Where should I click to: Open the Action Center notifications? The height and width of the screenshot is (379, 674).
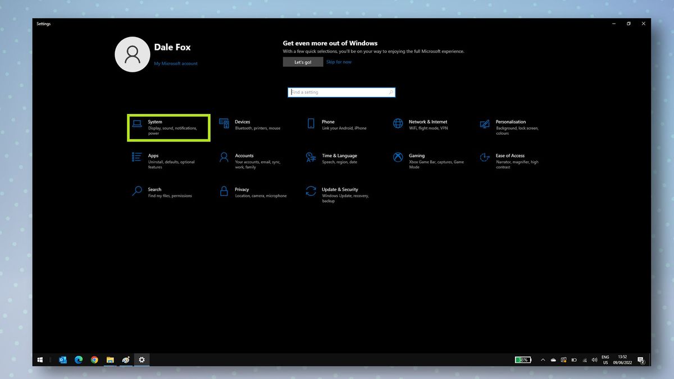[640, 360]
